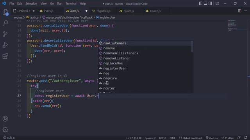This screenshot has width=250, height=140.
Task: Toggle bottom panel layout icon
Action: 205,3
